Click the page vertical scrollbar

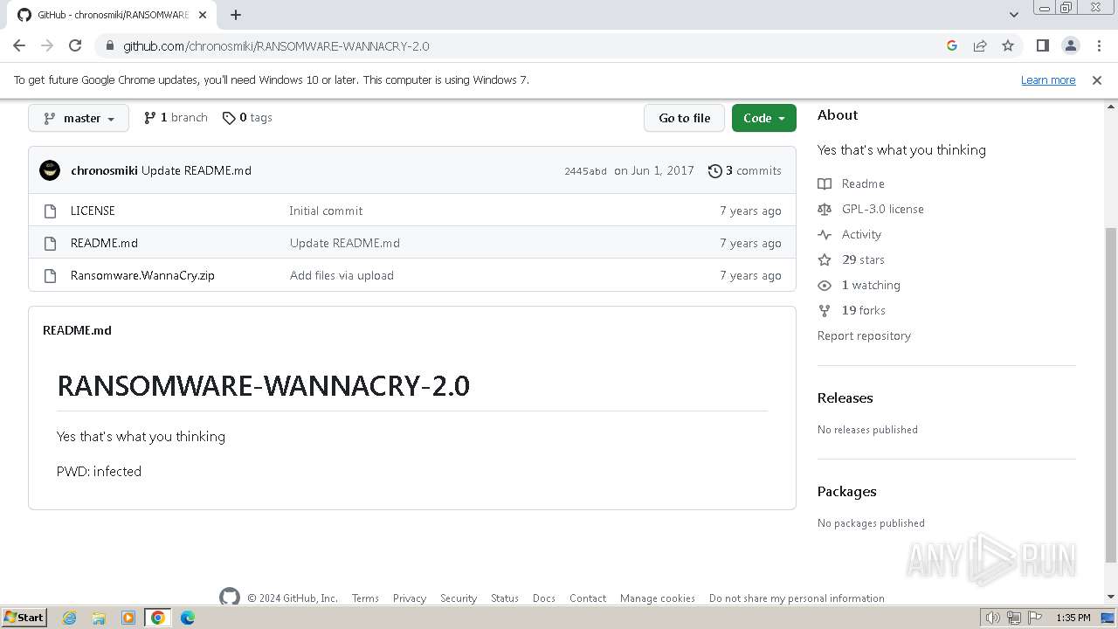pyautogui.click(x=1110, y=394)
